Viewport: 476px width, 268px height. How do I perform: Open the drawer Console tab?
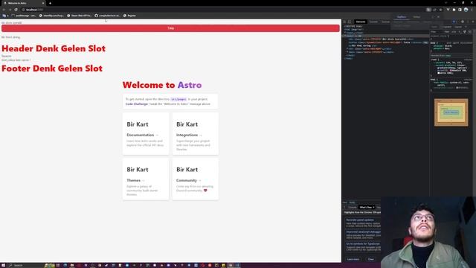coord(352,207)
